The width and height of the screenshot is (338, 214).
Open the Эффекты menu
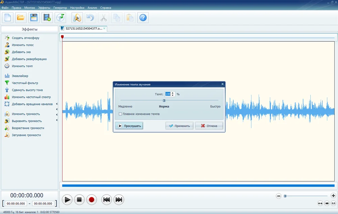point(44,7)
